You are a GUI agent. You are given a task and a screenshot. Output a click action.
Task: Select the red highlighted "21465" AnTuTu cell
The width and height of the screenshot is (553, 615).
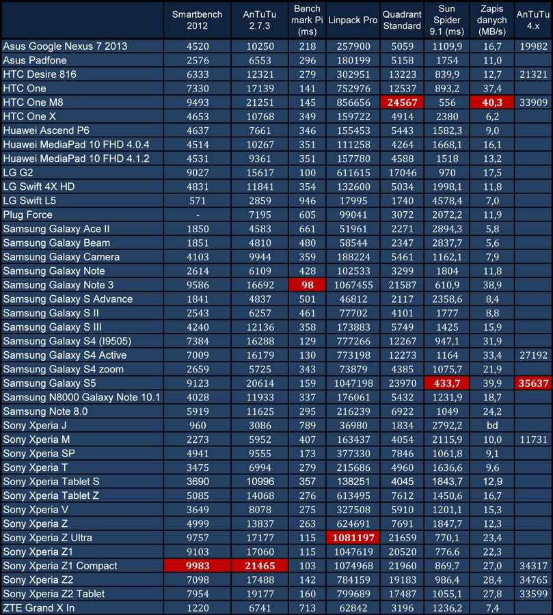pyautogui.click(x=260, y=566)
